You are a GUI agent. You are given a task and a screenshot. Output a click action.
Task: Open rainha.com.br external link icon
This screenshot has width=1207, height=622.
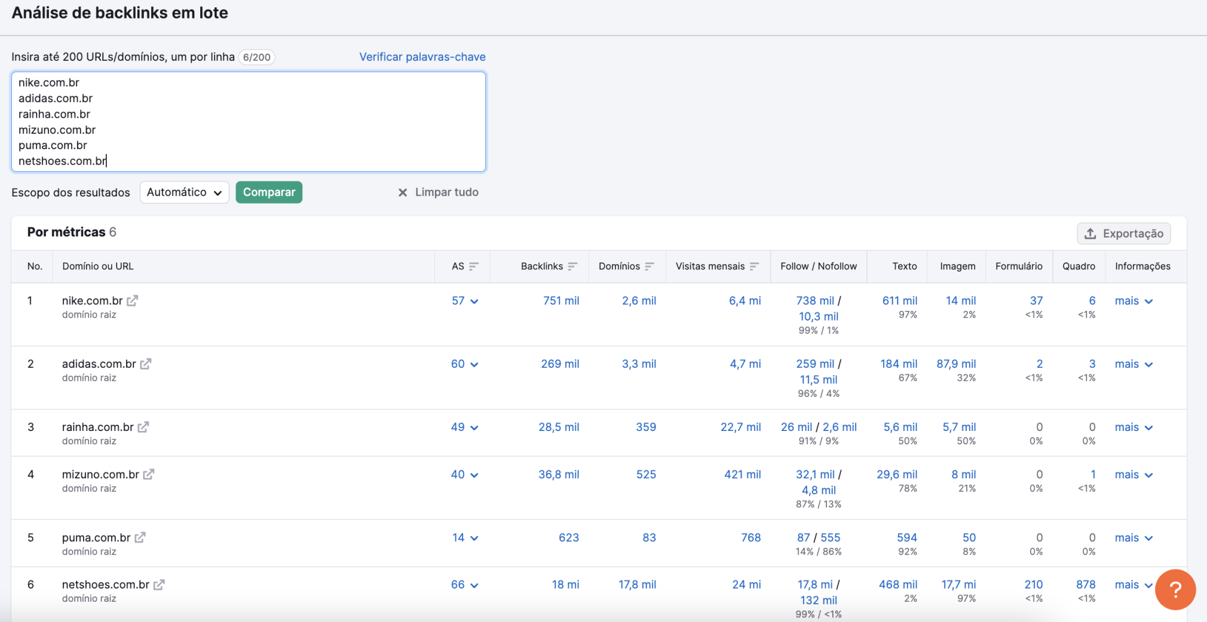(x=143, y=427)
